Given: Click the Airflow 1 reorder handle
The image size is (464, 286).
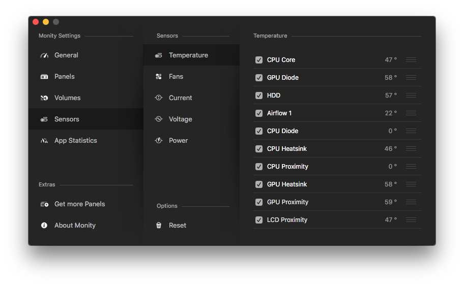Looking at the screenshot, I should [x=411, y=113].
